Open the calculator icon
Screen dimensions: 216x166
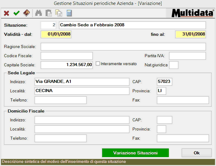[x=69, y=13]
